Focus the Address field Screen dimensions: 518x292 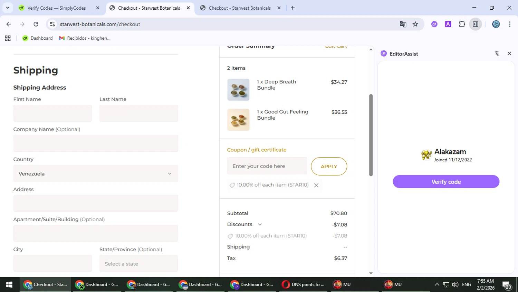96,203
